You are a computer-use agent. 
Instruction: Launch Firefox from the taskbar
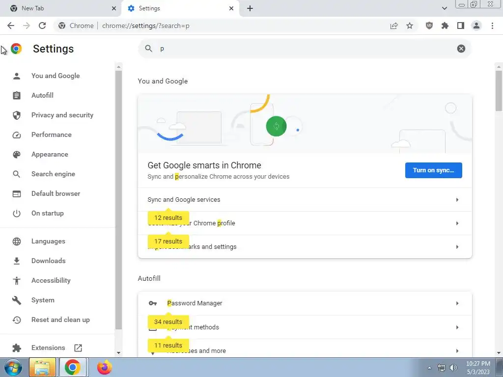pos(105,367)
